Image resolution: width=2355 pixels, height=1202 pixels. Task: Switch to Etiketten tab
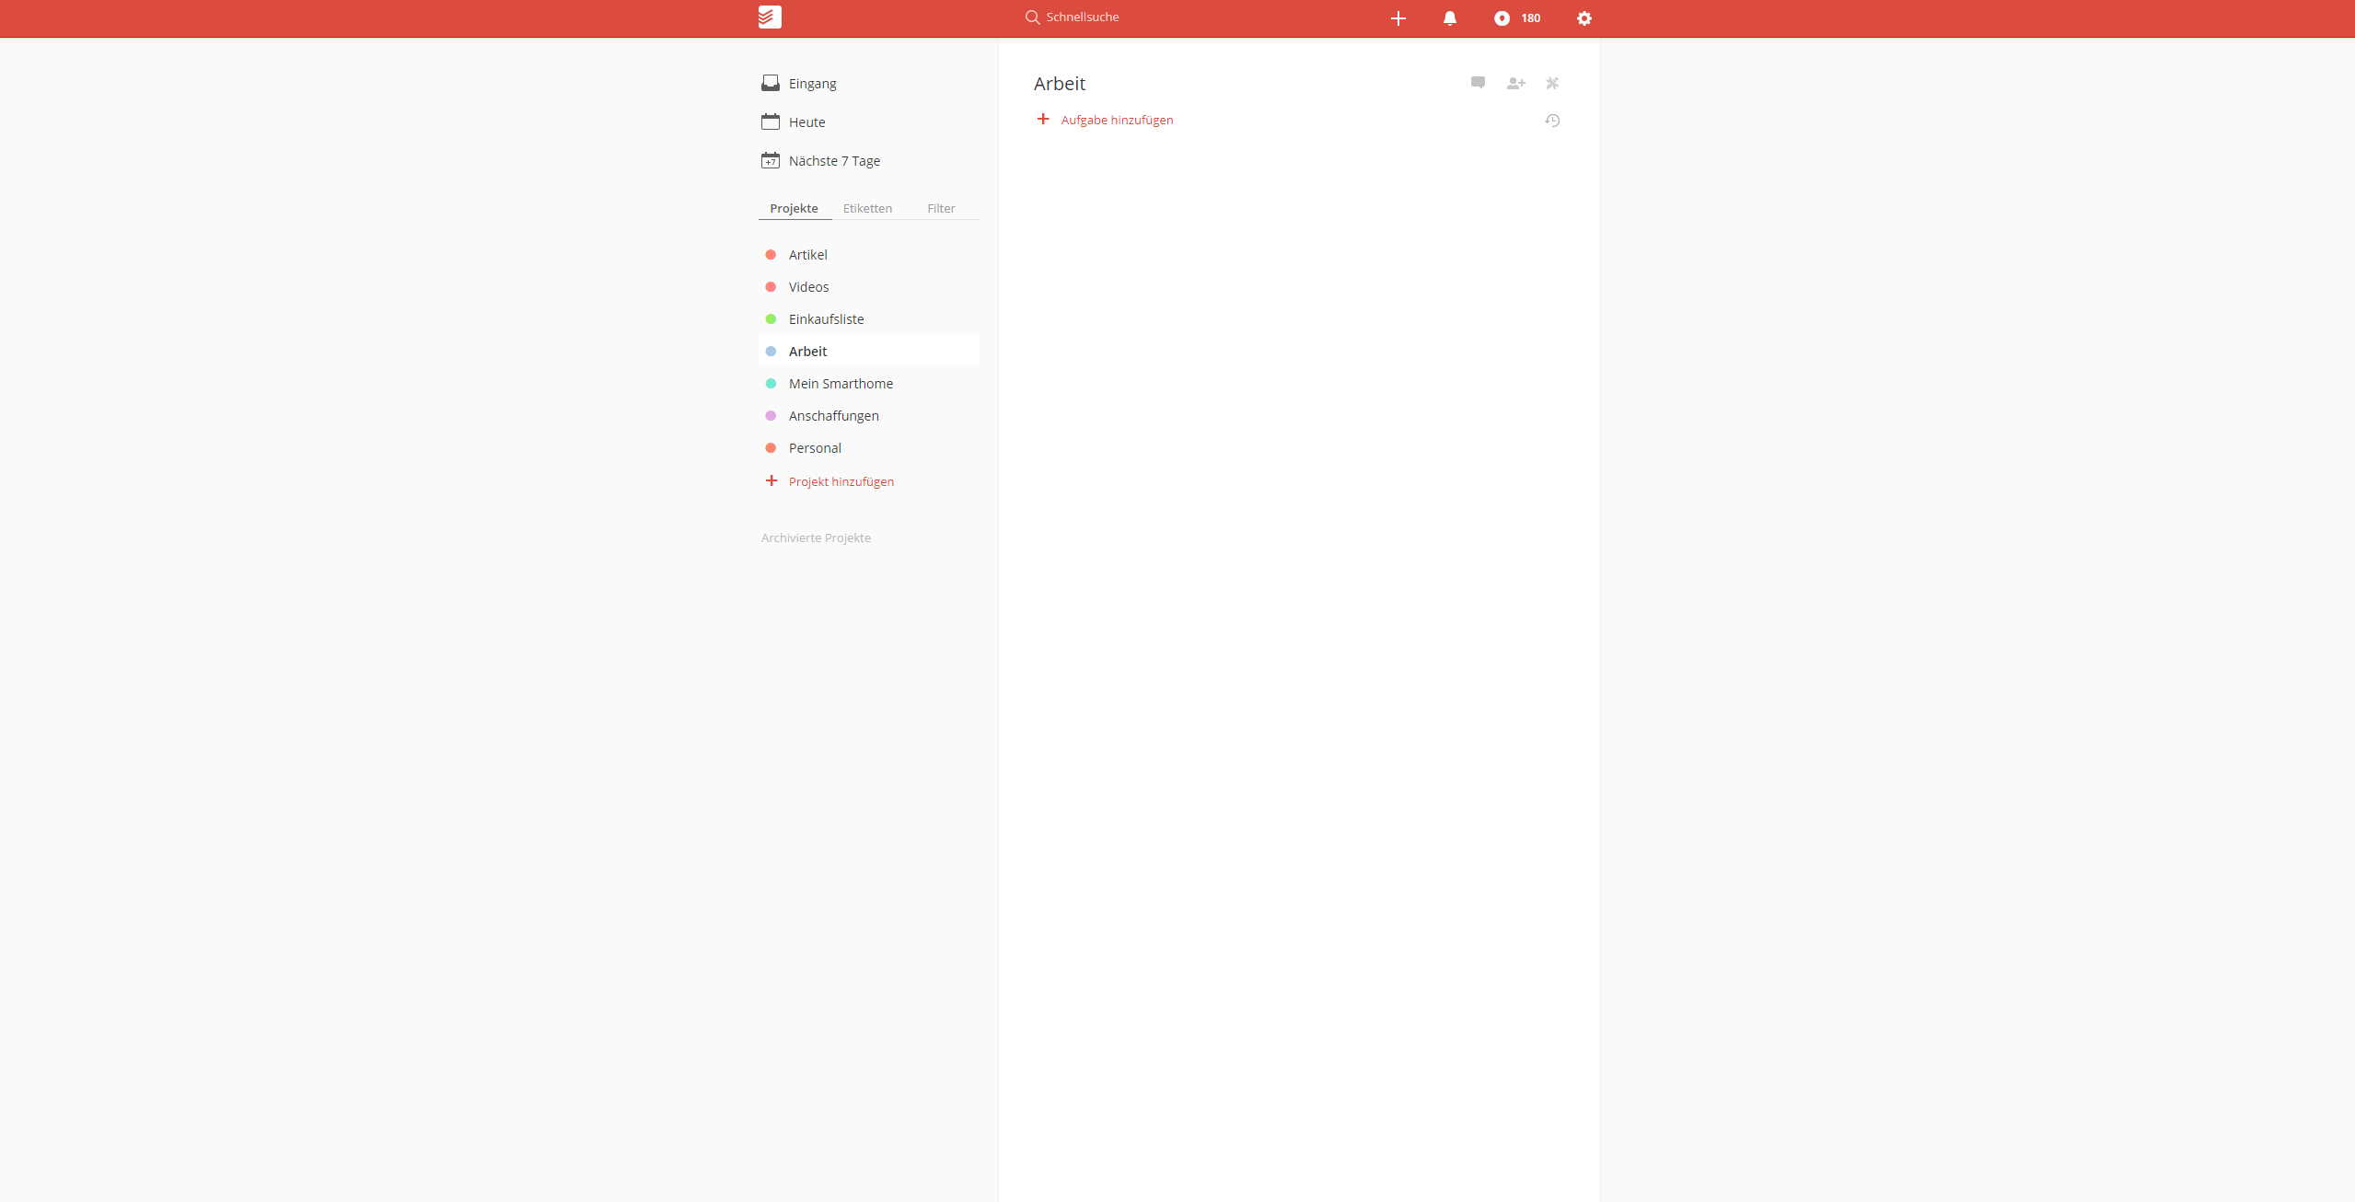[x=867, y=209]
